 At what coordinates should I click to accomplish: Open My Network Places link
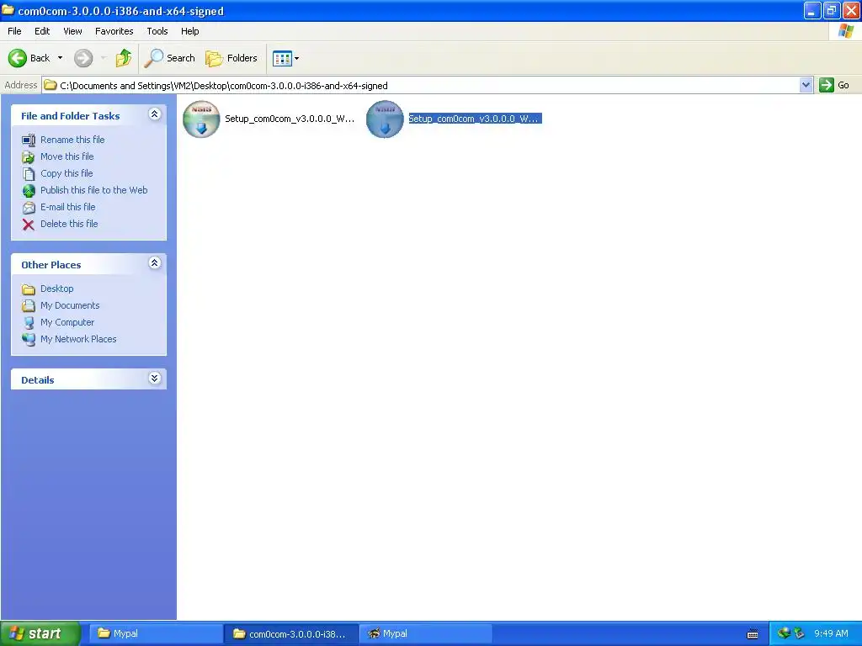78,339
